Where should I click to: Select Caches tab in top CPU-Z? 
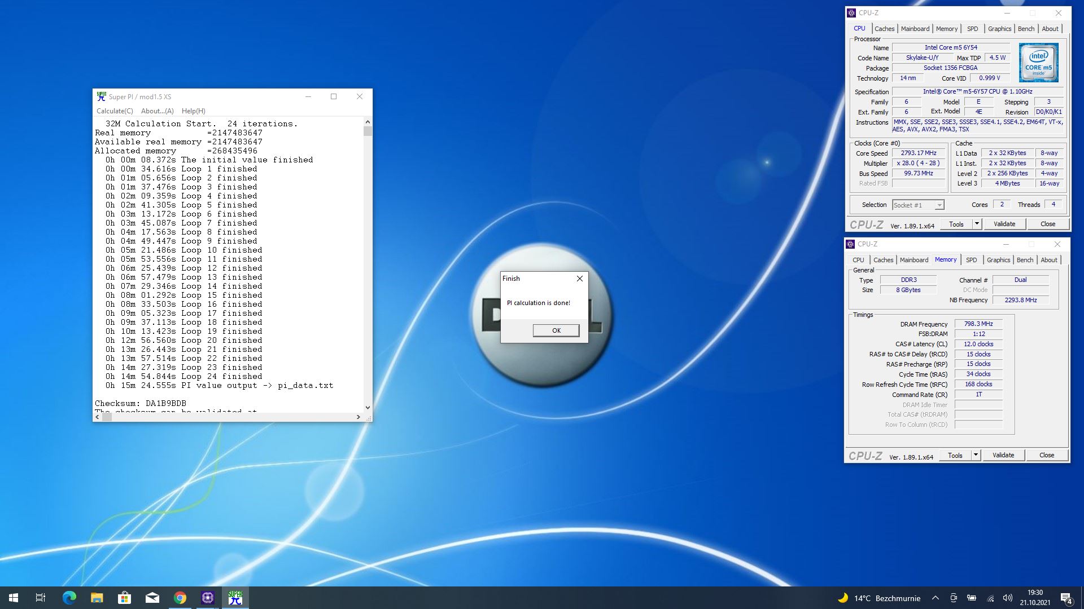[884, 29]
